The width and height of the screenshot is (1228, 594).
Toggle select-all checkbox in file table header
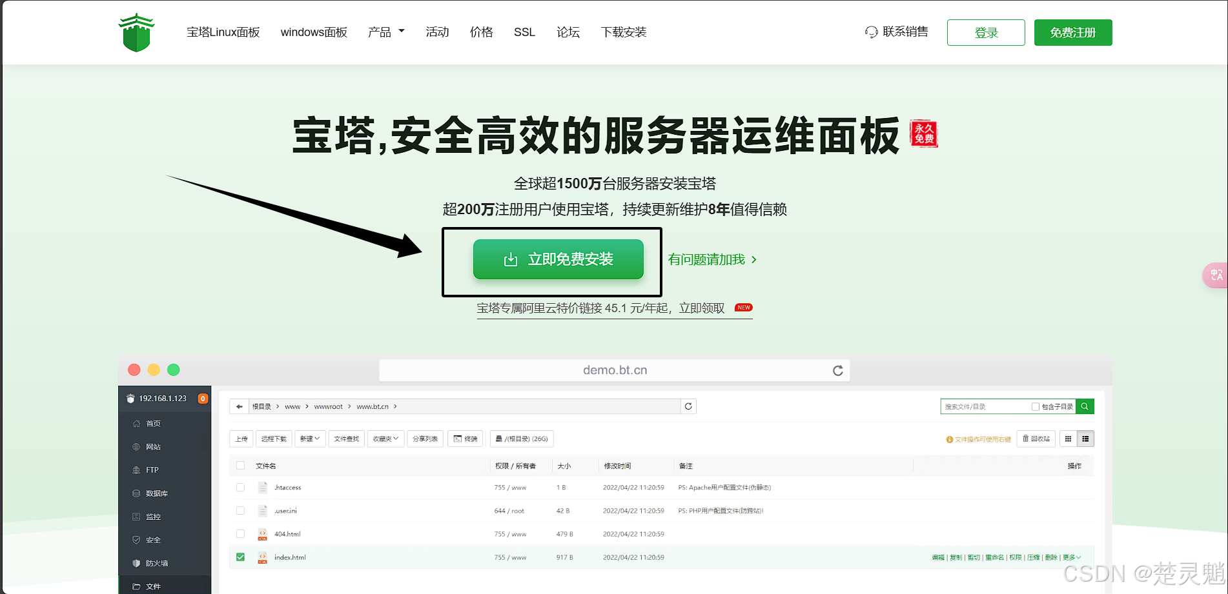click(x=240, y=466)
